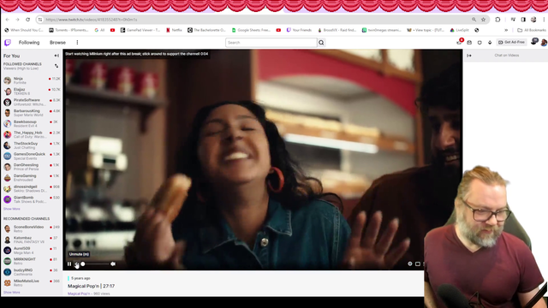Open the Twitch home logo
The height and width of the screenshot is (308, 548).
click(8, 43)
